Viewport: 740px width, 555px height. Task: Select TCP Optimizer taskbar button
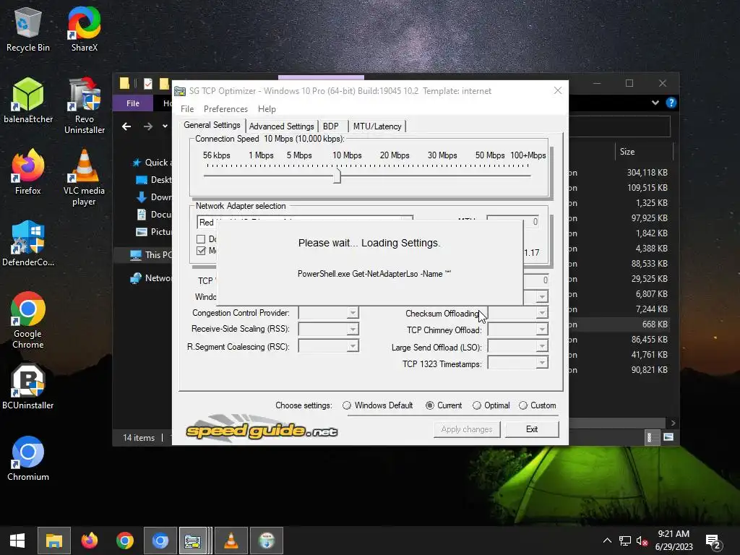pyautogui.click(x=193, y=541)
